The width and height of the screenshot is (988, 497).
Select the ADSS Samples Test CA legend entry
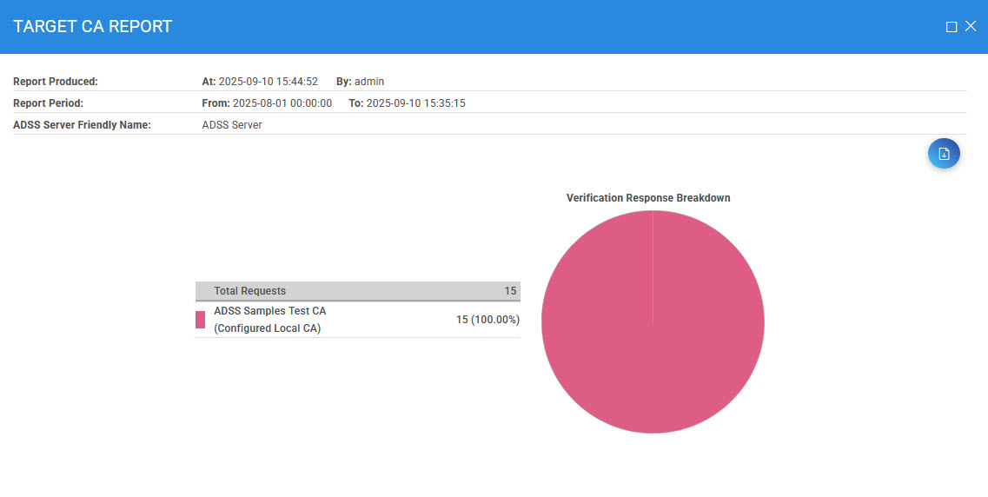(269, 311)
